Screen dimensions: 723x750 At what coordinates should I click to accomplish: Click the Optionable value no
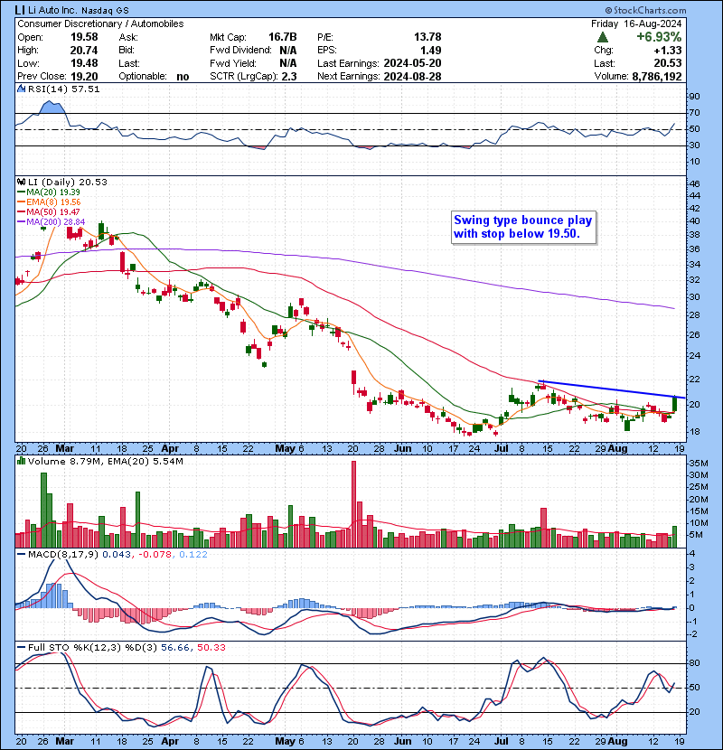(x=183, y=77)
